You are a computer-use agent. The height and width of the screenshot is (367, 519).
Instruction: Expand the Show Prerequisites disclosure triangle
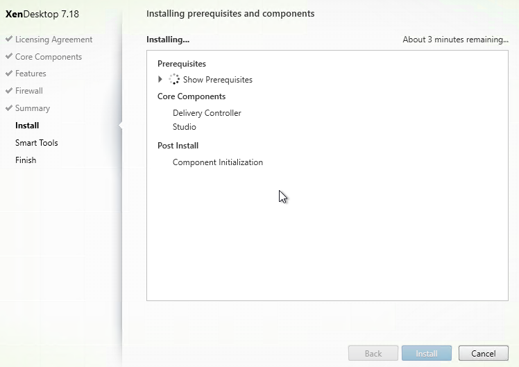point(160,79)
